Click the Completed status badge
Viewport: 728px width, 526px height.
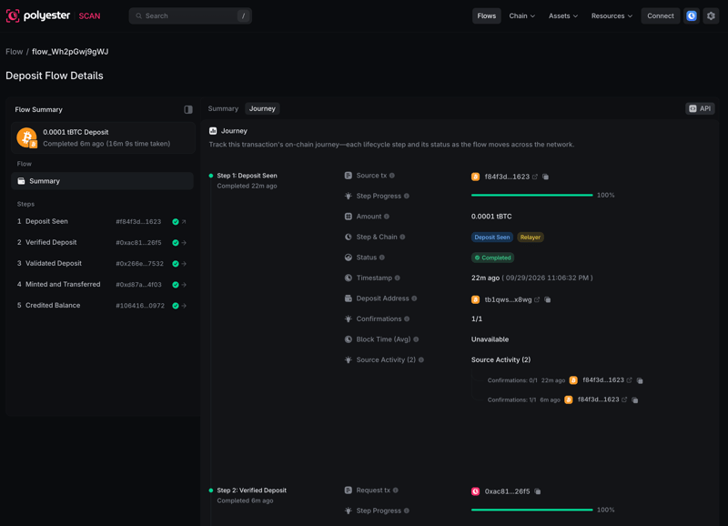pos(492,258)
